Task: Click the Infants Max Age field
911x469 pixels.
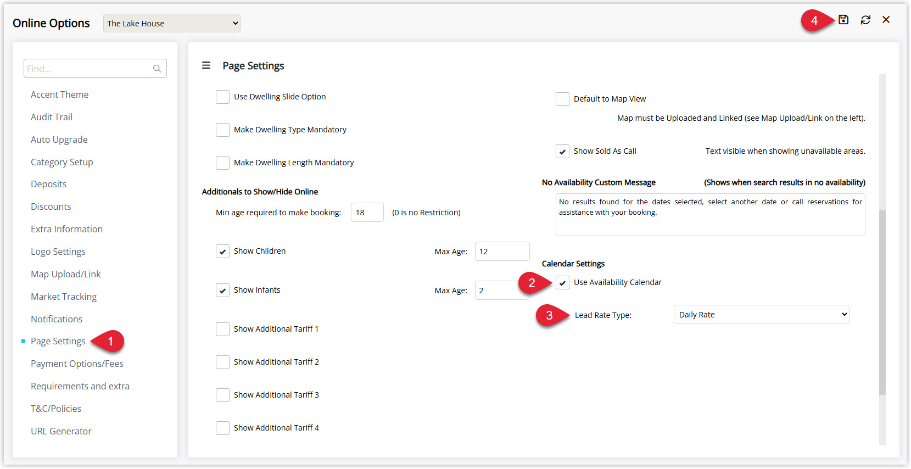Action: pos(502,291)
